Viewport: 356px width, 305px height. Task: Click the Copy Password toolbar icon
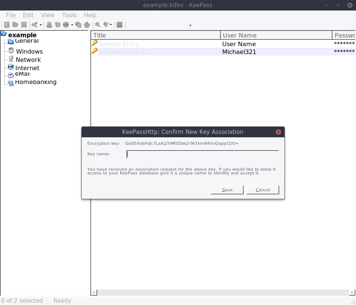58,24
